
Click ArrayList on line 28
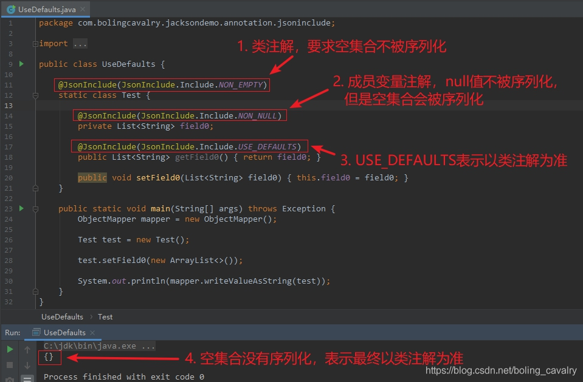click(192, 261)
